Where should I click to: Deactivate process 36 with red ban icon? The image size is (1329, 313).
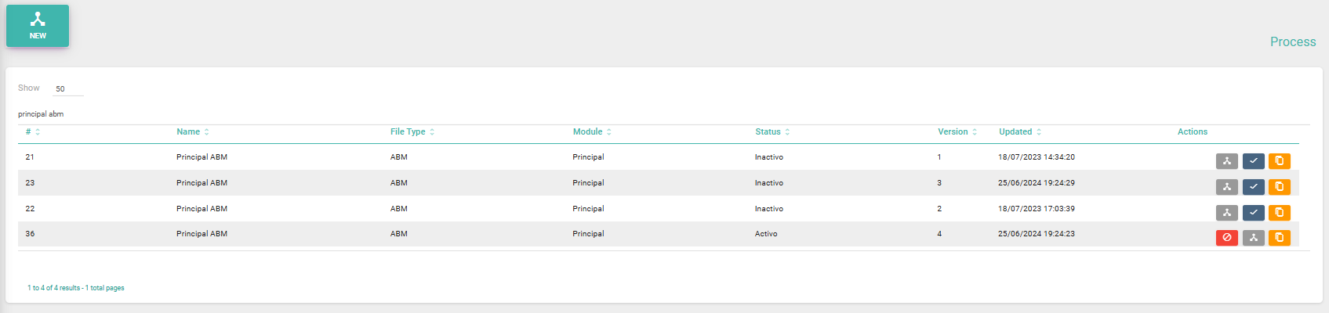1227,238
